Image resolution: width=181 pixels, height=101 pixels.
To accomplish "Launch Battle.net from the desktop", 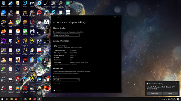I will 3,13.
